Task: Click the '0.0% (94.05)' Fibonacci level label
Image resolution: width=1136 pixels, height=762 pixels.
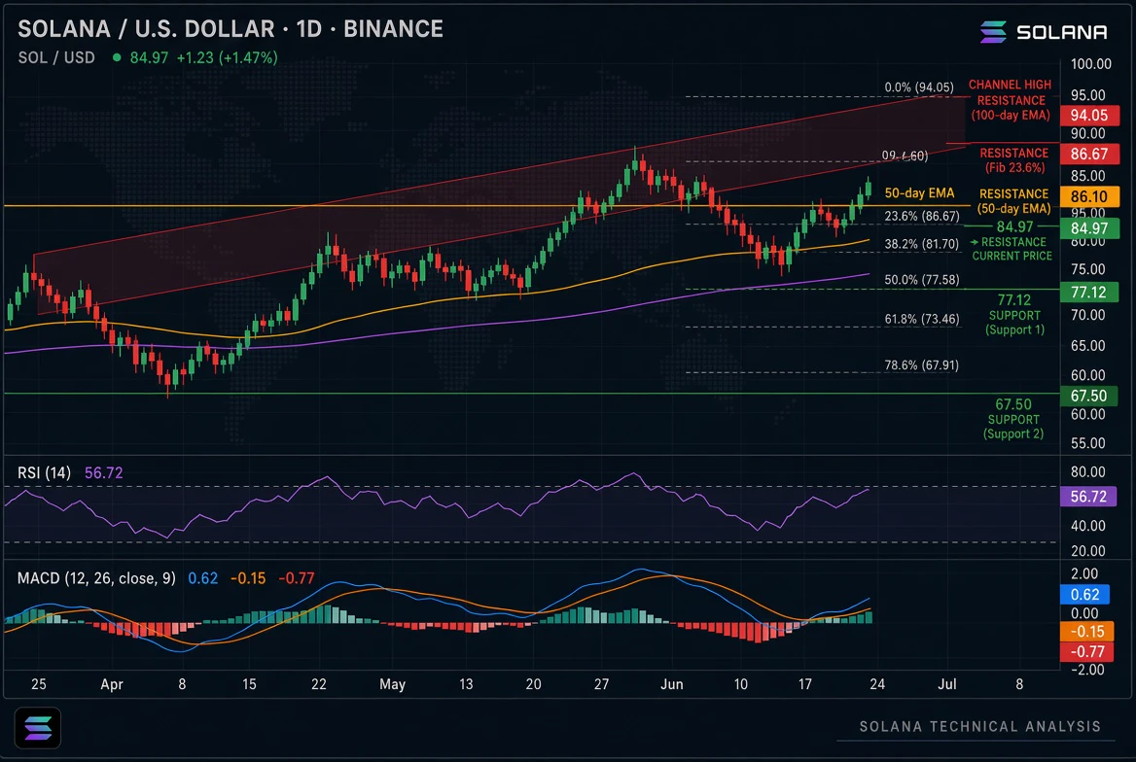Action: coord(919,87)
